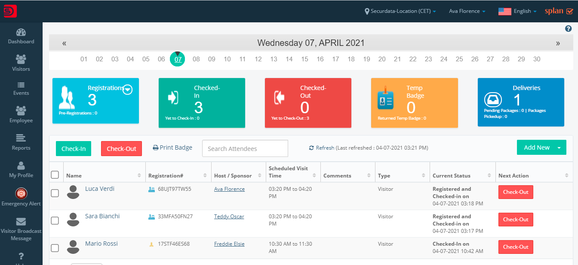This screenshot has width=578, height=265.
Task: Click the Checked-In arrow icon
Action: coord(173,98)
